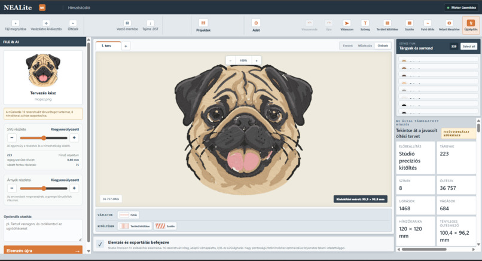Switch view to Műalkotás
The image size is (482, 261).
365,46
